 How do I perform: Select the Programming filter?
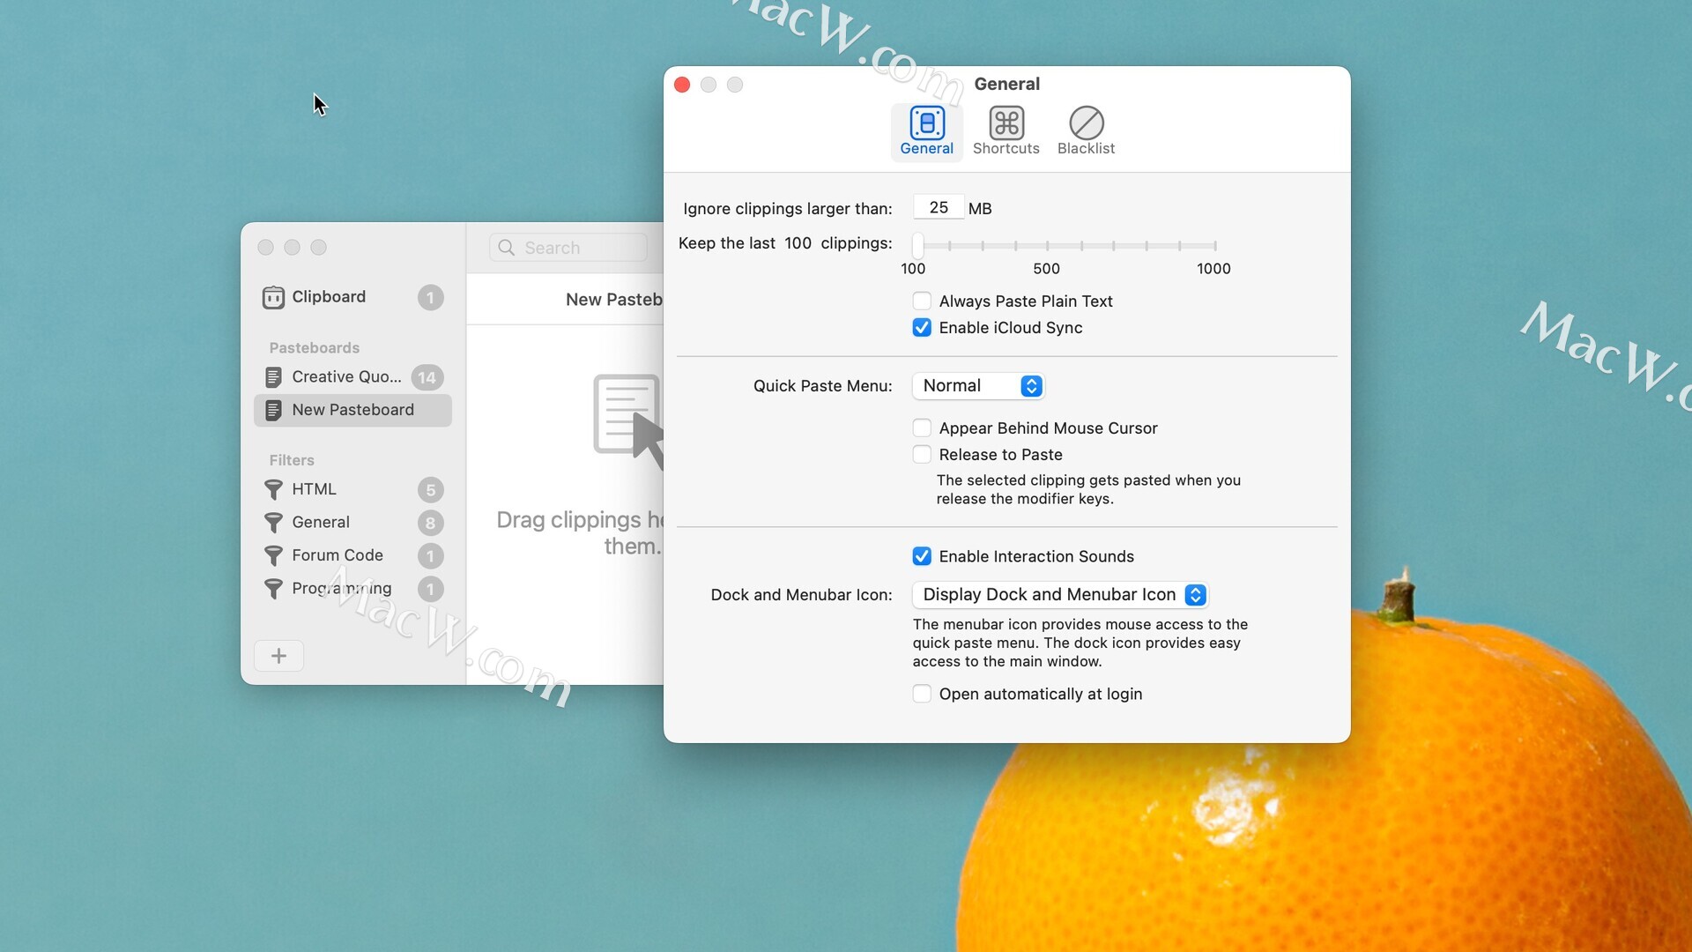pos(352,589)
